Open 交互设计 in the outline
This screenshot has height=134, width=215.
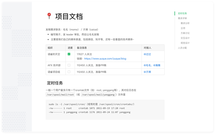point(185,38)
